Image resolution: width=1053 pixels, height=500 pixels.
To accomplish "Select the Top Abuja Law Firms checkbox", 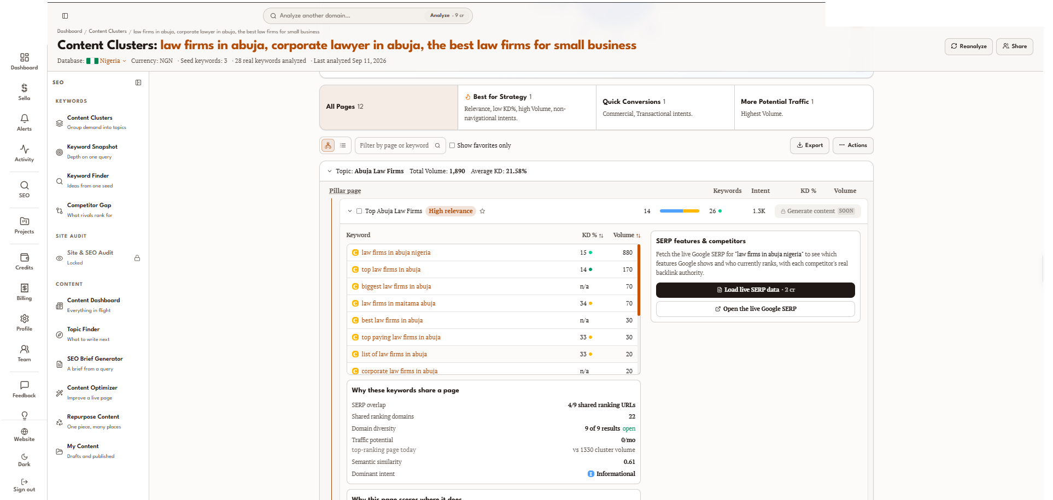I will pos(359,211).
